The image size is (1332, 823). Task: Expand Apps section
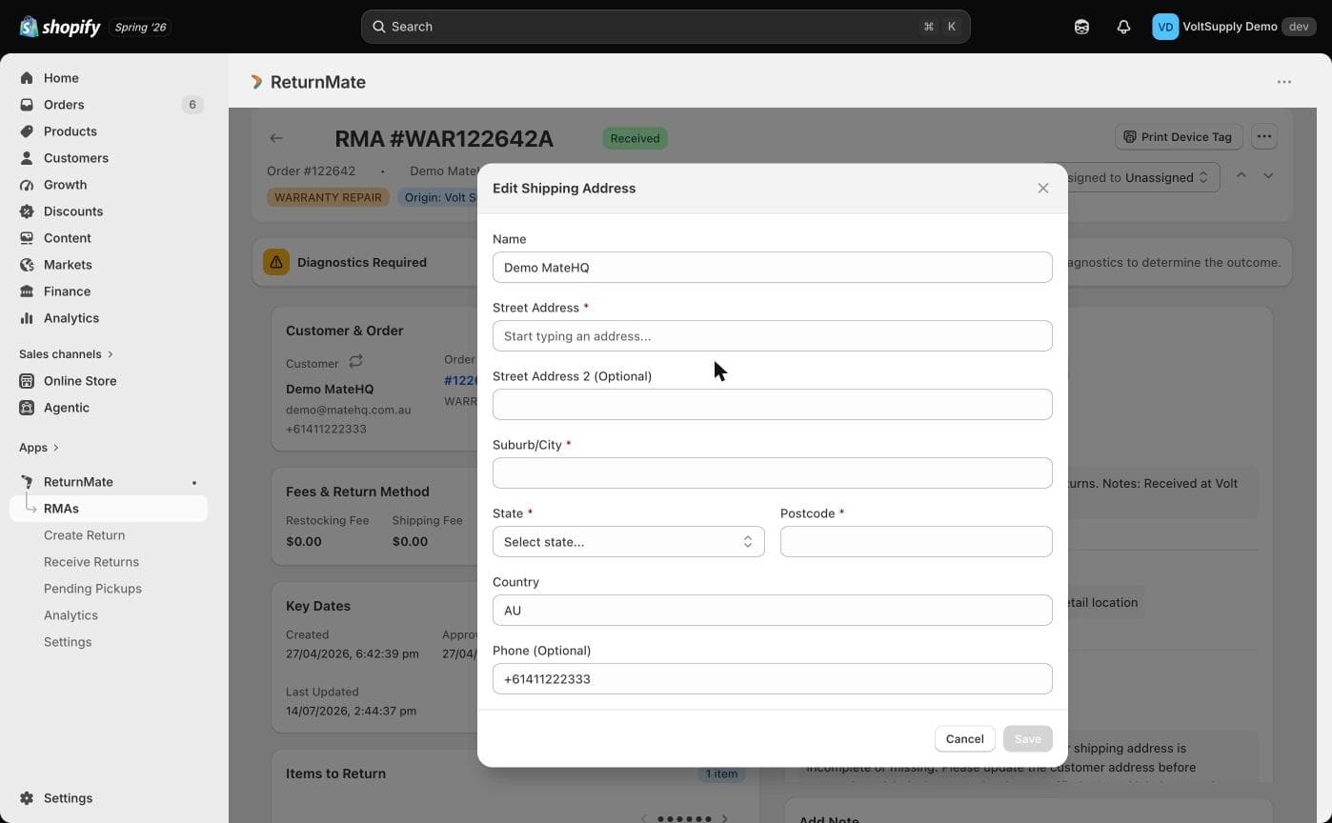tap(38, 448)
